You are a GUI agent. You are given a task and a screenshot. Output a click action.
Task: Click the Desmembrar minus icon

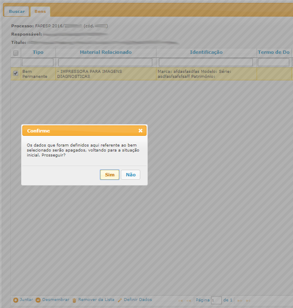[38, 300]
